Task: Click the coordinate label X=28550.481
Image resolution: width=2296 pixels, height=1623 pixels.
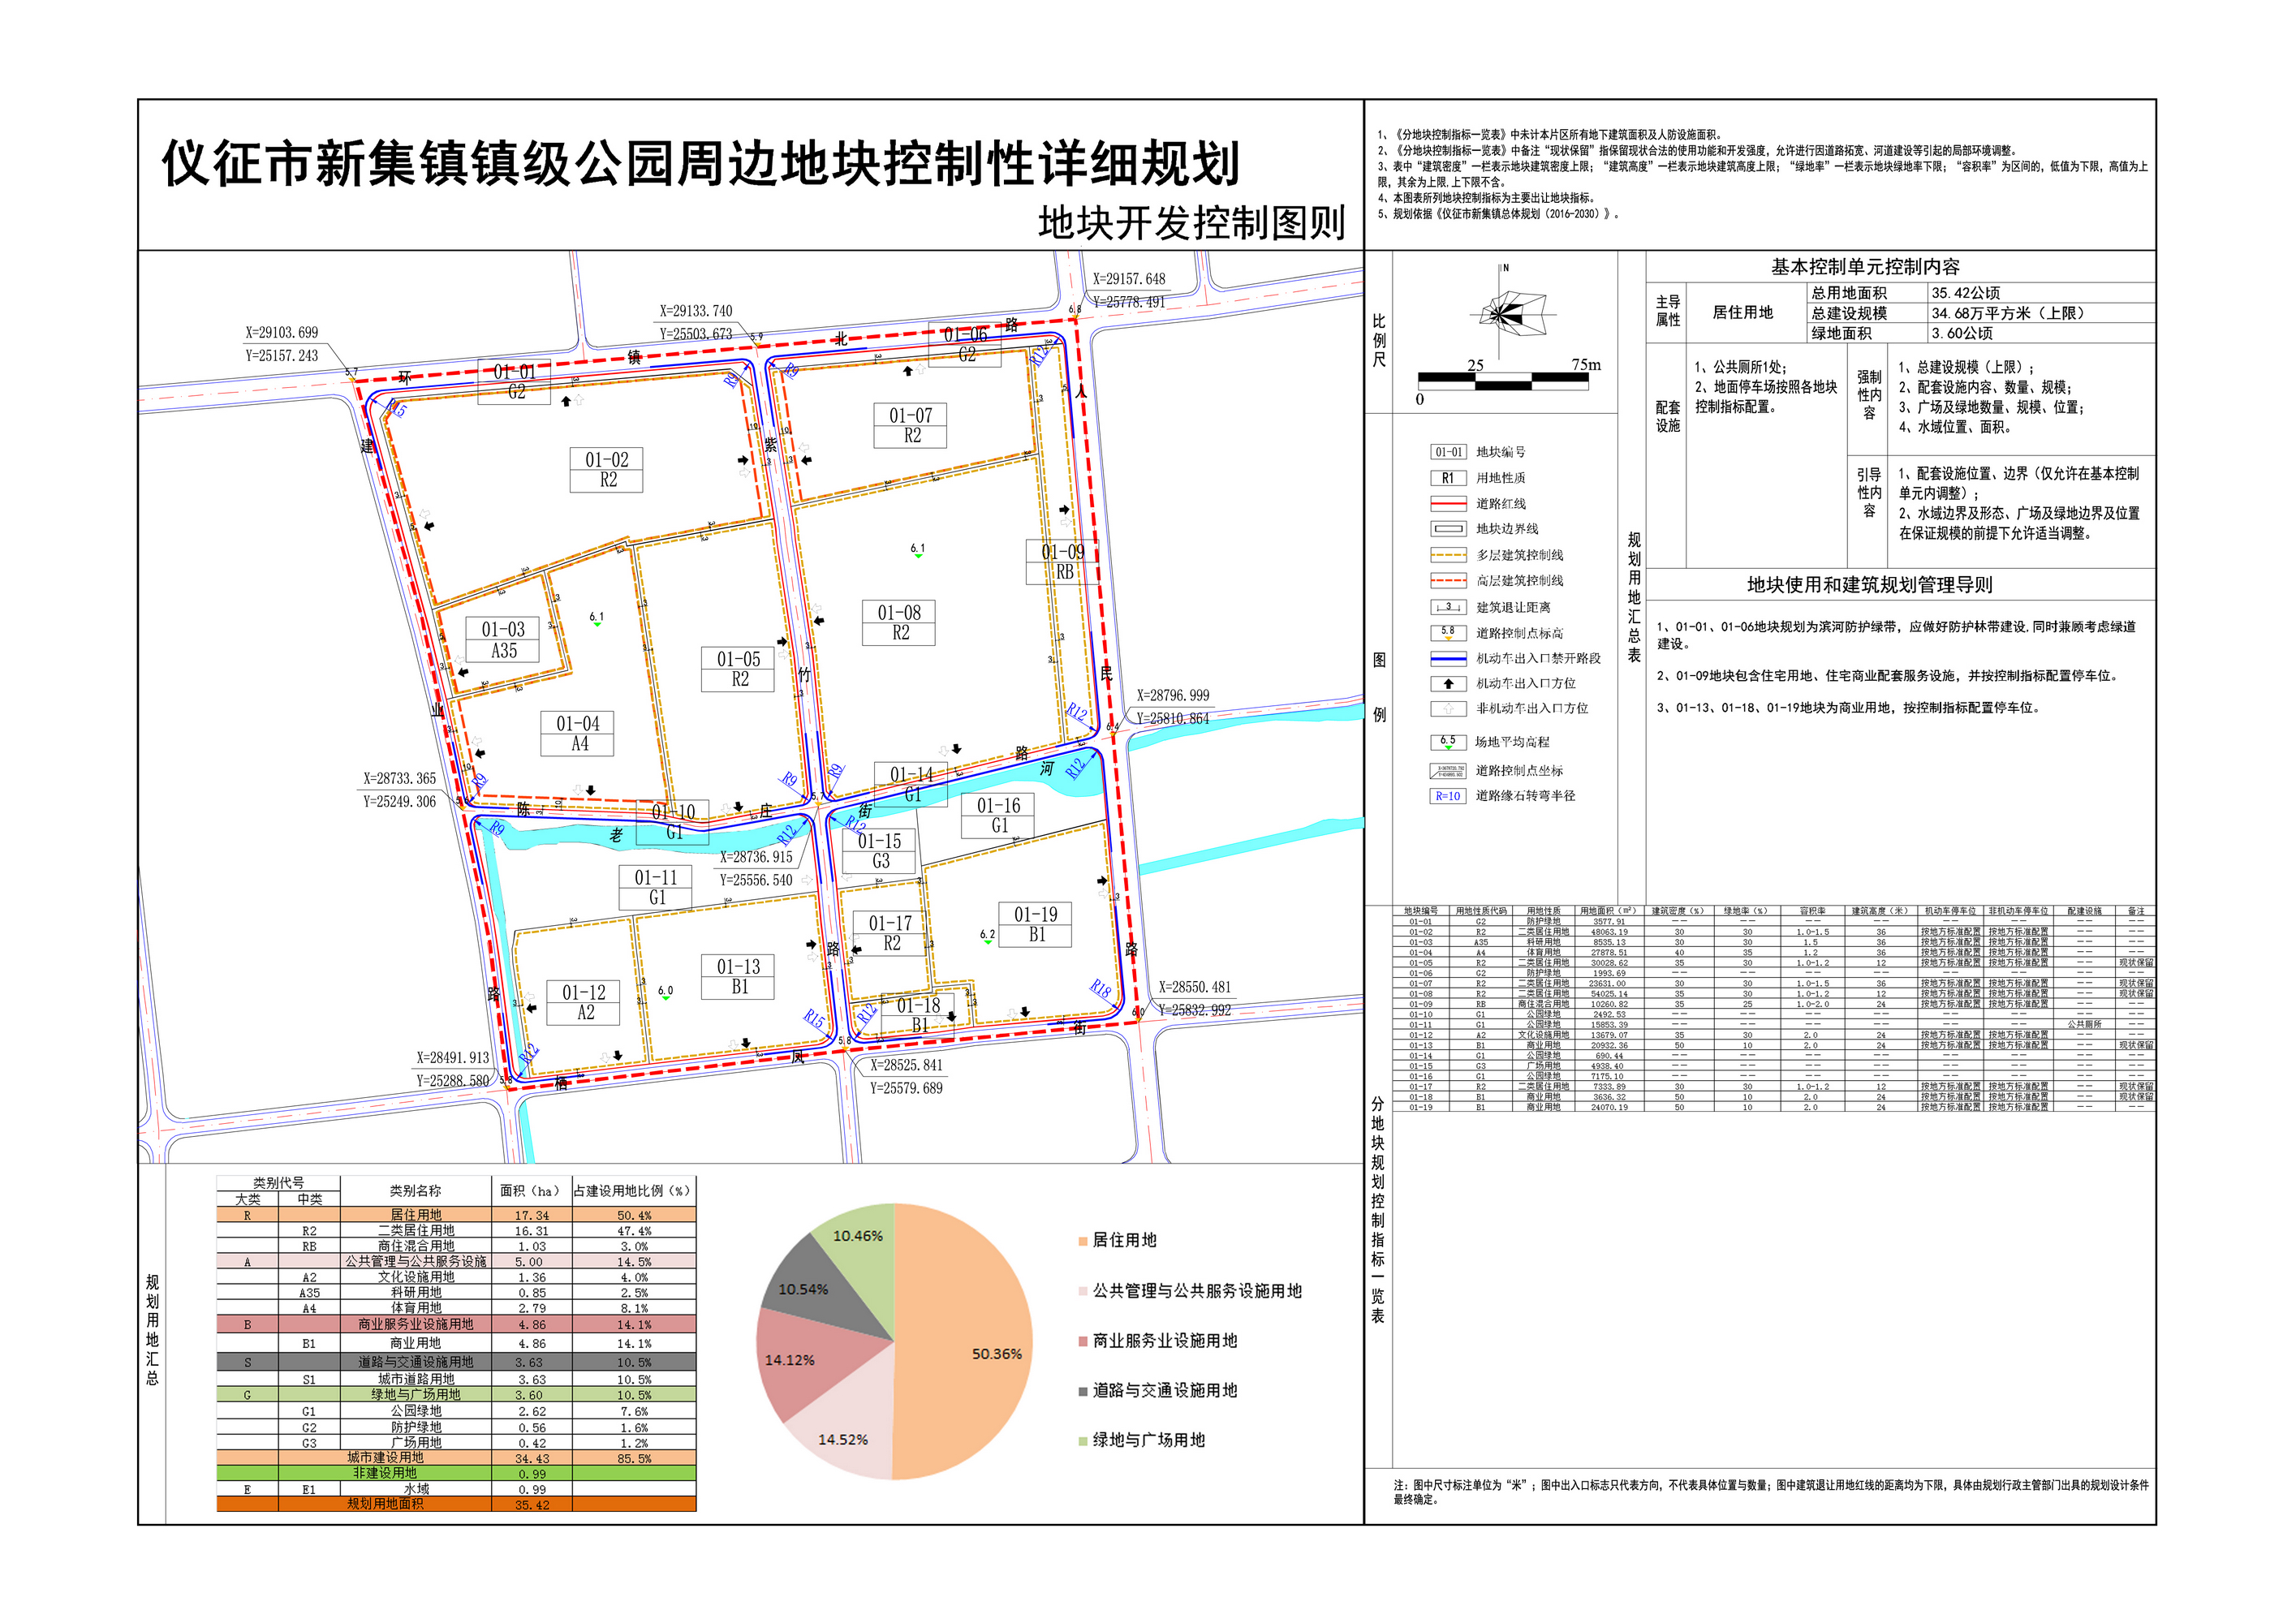Action: (x=1195, y=987)
